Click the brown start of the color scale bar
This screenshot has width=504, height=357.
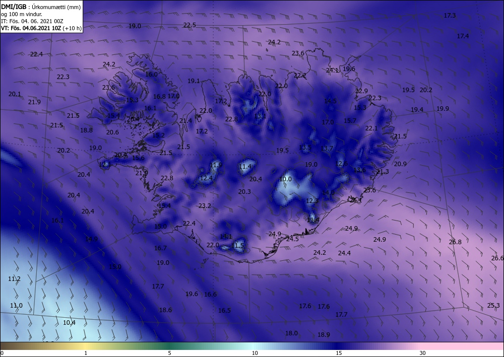[x=13, y=346]
